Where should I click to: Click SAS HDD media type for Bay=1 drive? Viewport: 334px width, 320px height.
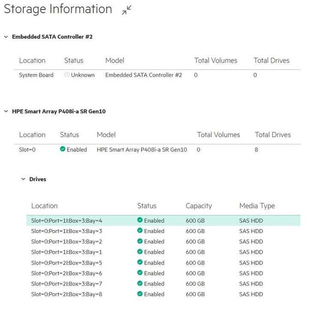pyautogui.click(x=251, y=252)
